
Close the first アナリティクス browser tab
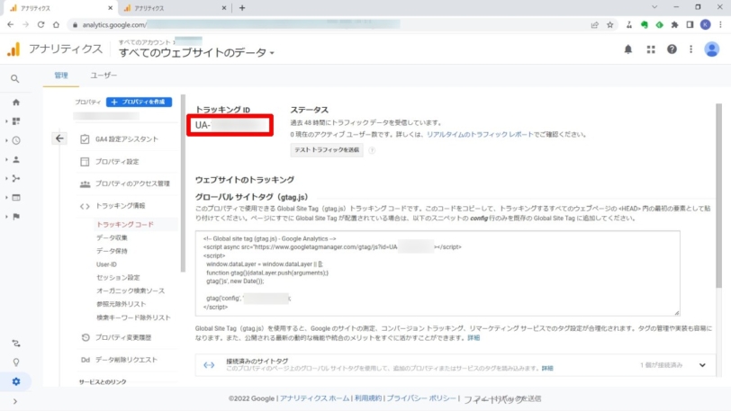pos(110,8)
